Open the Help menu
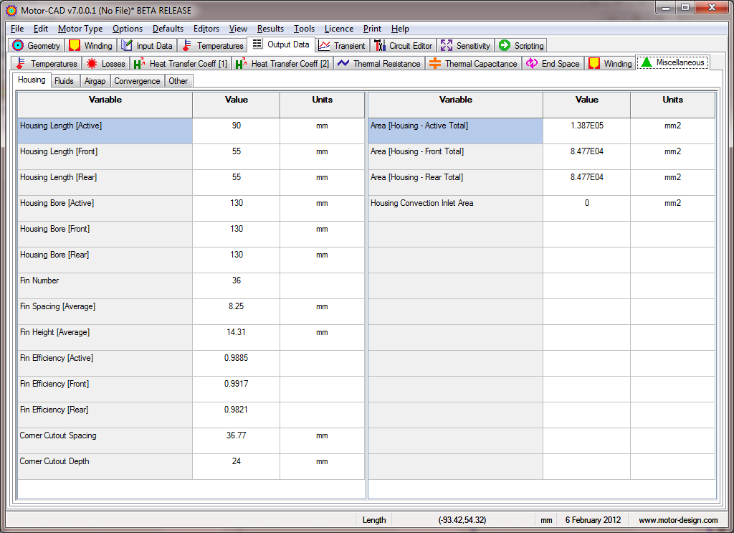Image resolution: width=734 pixels, height=533 pixels. (400, 29)
